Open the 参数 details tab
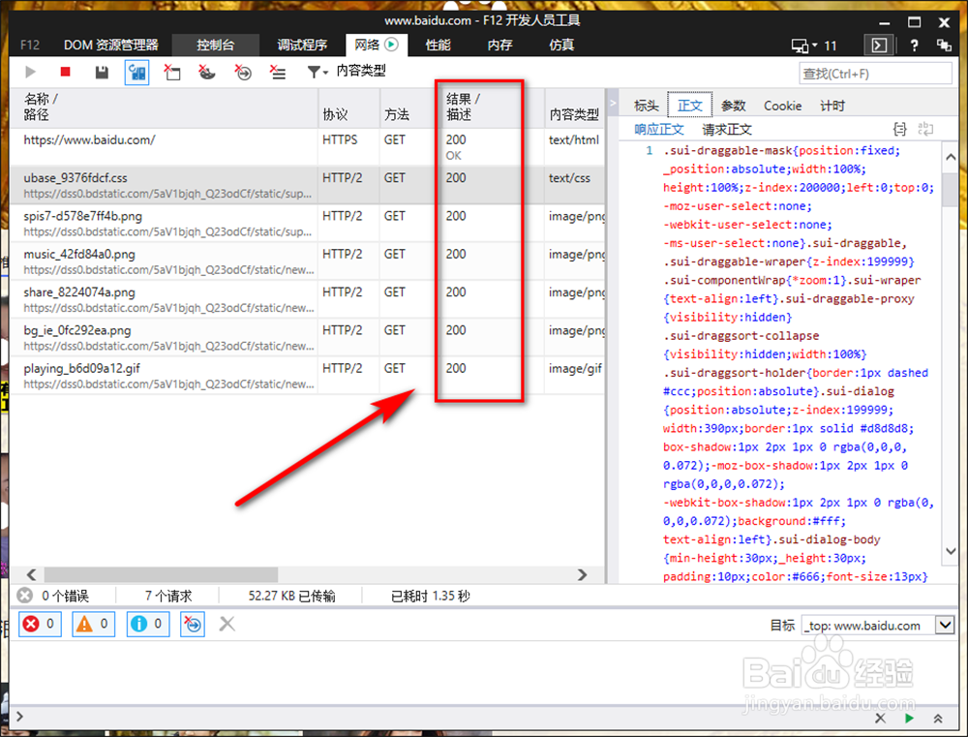This screenshot has width=968, height=737. pyautogui.click(x=734, y=106)
